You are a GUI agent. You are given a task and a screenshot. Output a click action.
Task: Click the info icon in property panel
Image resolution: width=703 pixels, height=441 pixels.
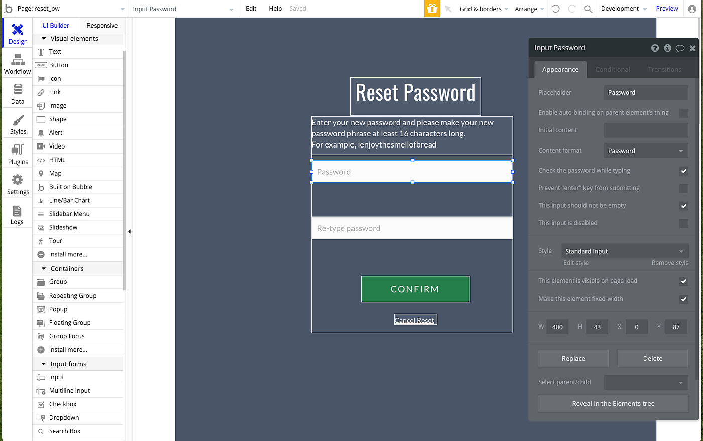(x=667, y=48)
